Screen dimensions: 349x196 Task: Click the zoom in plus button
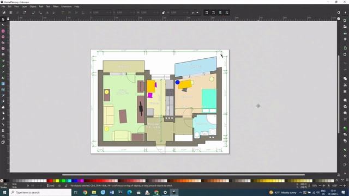click(x=324, y=186)
